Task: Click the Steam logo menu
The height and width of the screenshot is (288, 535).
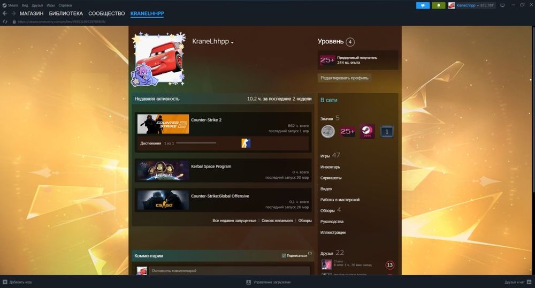Action: 4,5
